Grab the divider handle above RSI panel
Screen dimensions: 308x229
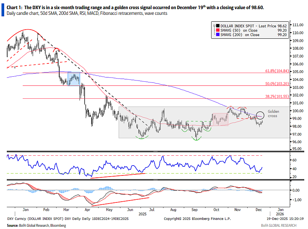click(155, 152)
